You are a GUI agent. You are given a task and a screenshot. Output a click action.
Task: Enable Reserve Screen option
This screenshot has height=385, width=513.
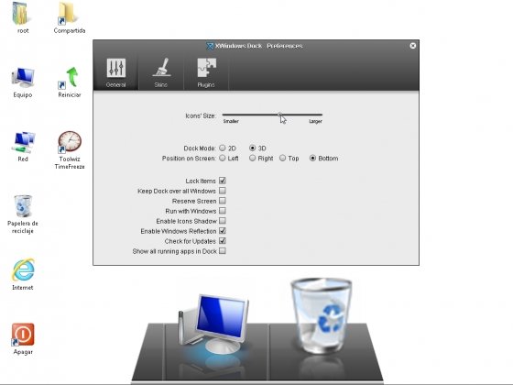pos(223,201)
